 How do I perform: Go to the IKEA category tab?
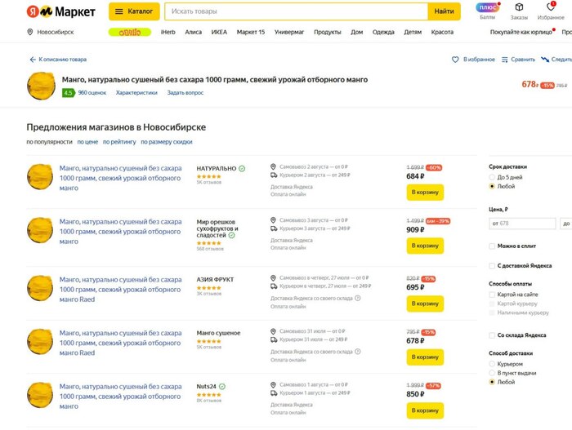click(218, 32)
